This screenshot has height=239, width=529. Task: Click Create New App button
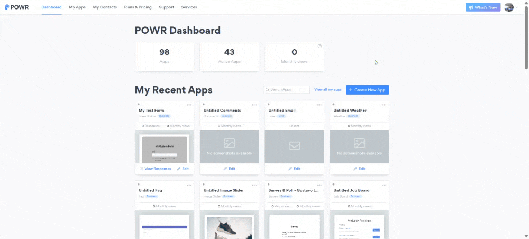coord(368,90)
